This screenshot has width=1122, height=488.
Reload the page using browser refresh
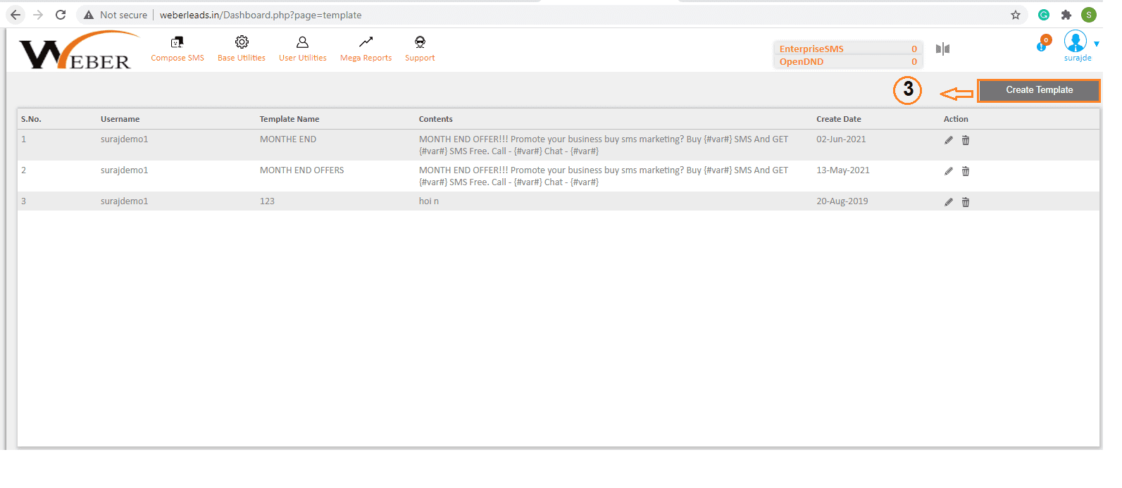[x=61, y=15]
